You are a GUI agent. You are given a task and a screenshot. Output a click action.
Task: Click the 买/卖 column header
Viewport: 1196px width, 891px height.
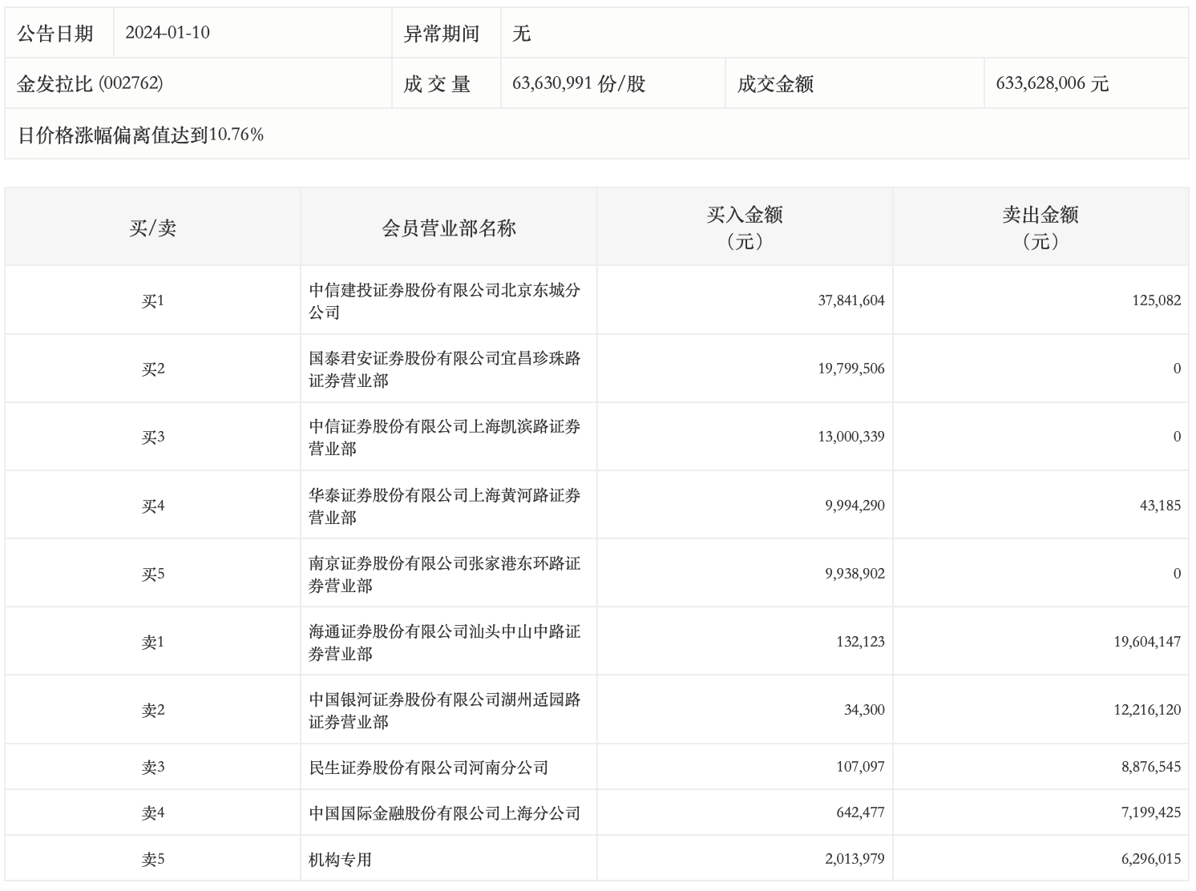[x=152, y=228]
